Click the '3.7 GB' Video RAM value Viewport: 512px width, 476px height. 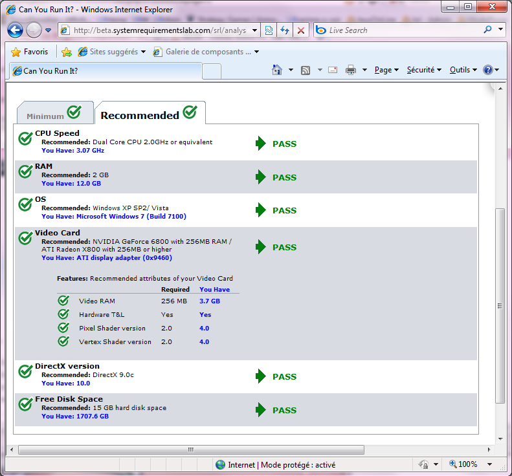point(210,301)
